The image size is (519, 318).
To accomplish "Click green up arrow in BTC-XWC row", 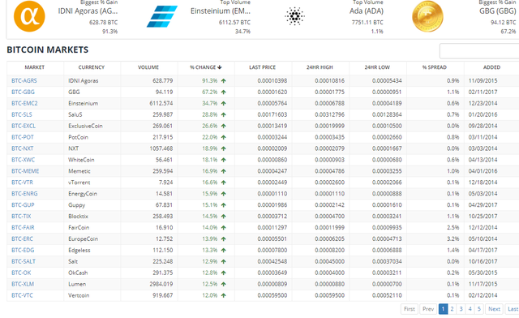I will (224, 160).
